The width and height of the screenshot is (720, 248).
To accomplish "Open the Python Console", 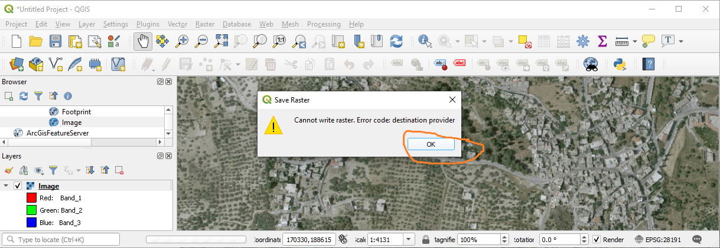I will click(x=620, y=64).
